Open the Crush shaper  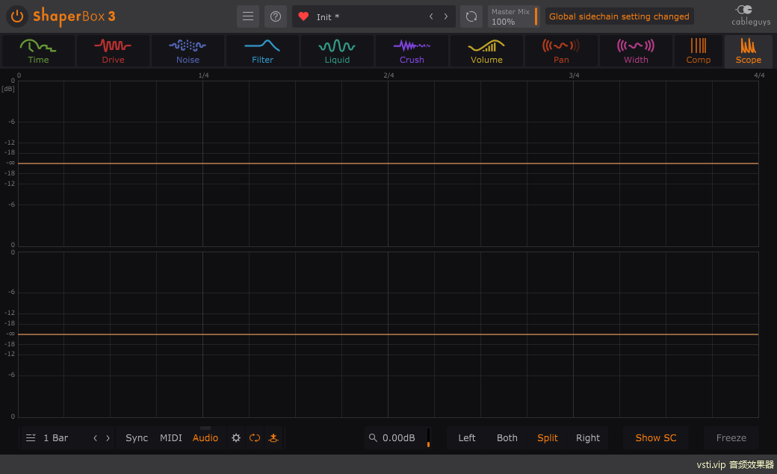[x=412, y=51]
